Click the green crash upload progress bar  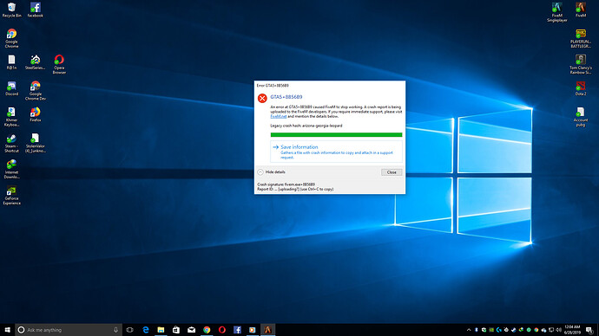tap(336, 134)
